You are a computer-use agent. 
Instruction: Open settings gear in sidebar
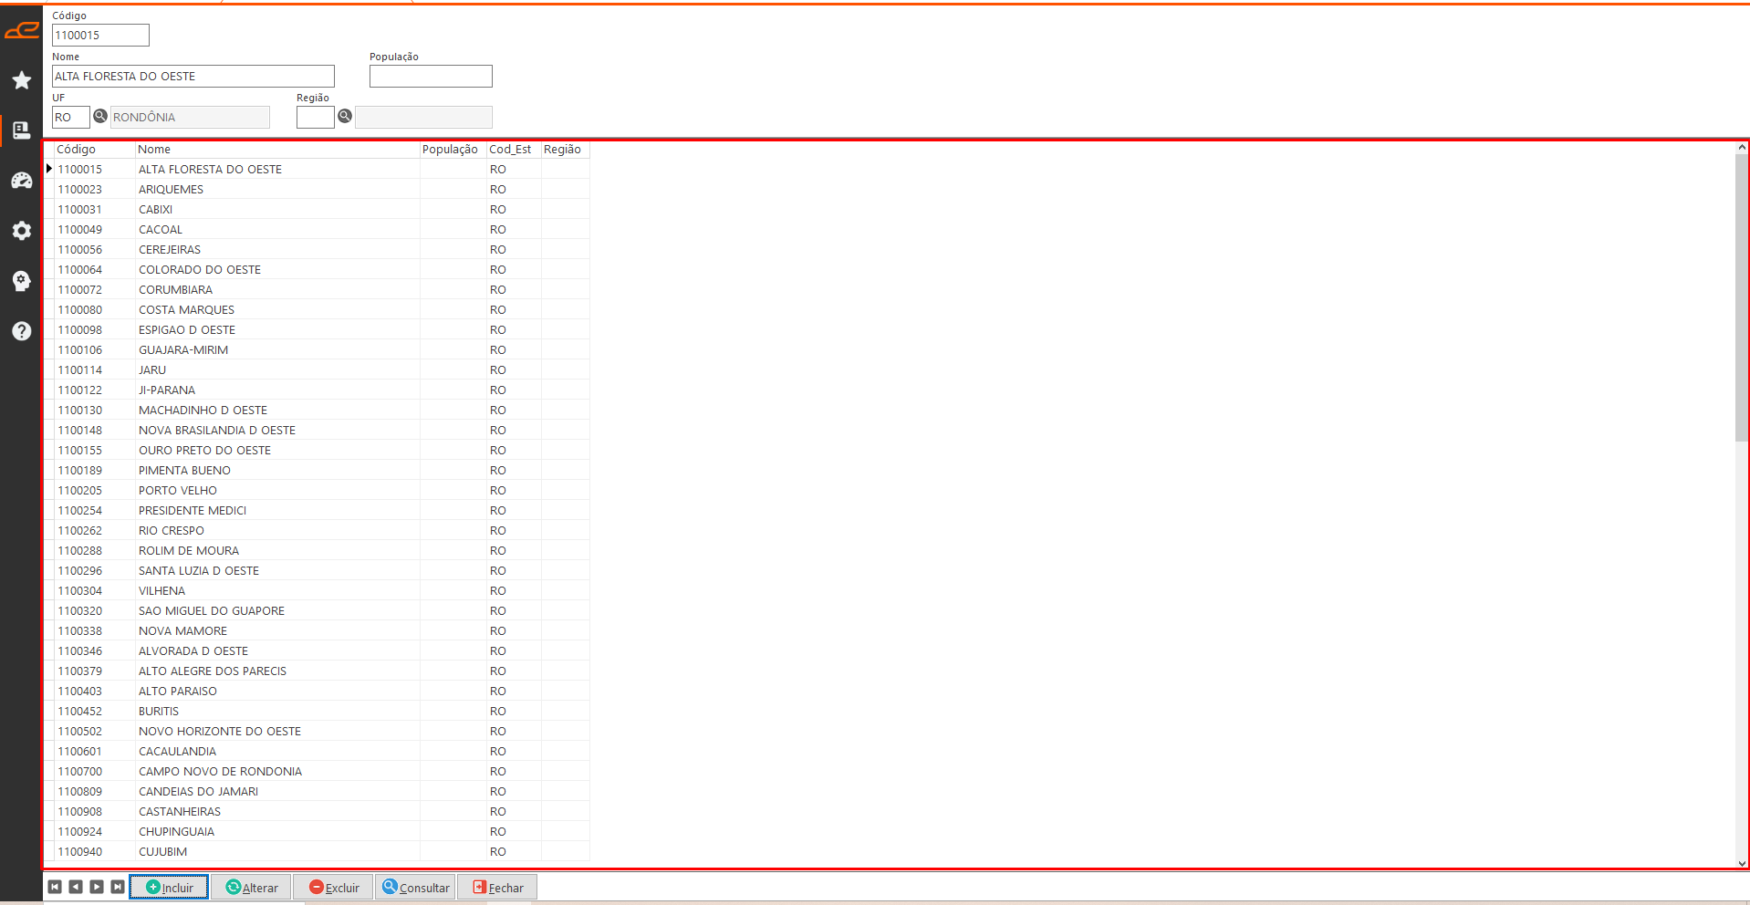22,231
